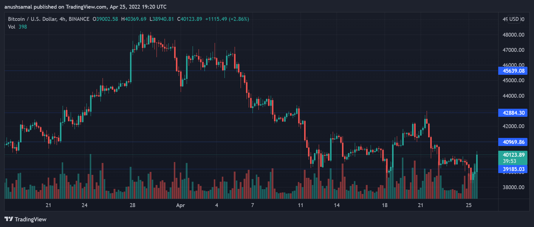Click the TradingView logo at bottom left
Screen dimensions: 534x227
pyautogui.click(x=26, y=219)
